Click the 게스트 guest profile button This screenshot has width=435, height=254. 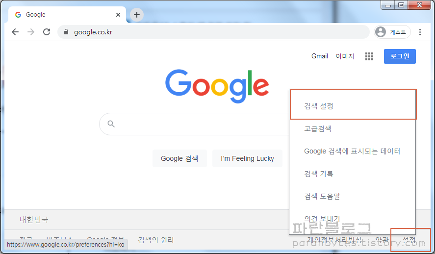pyautogui.click(x=392, y=32)
